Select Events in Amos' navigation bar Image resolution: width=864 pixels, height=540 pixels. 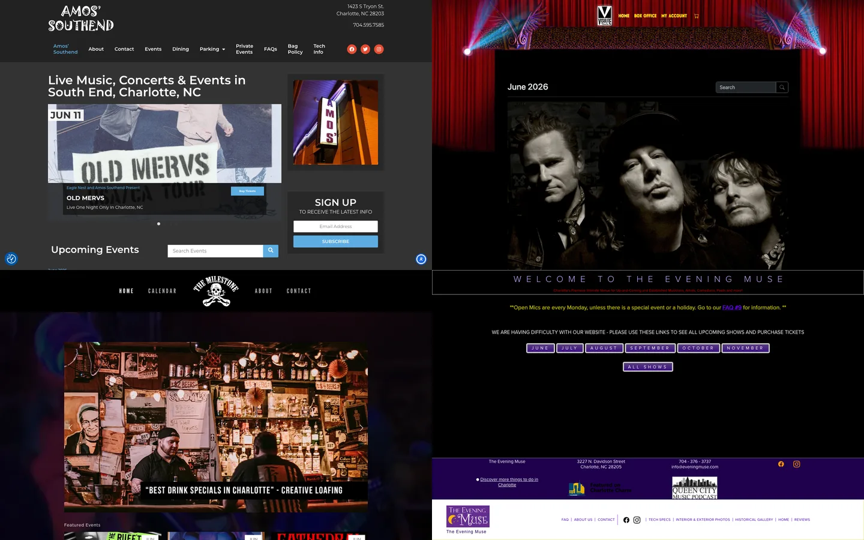[153, 49]
